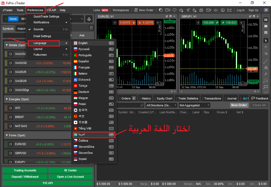Toggle the round button next to NAT.GAS
Screen dimensions: 271x187
pyautogui.click(x=11, y=126)
